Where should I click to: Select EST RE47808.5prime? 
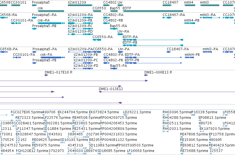(x=194, y=134)
